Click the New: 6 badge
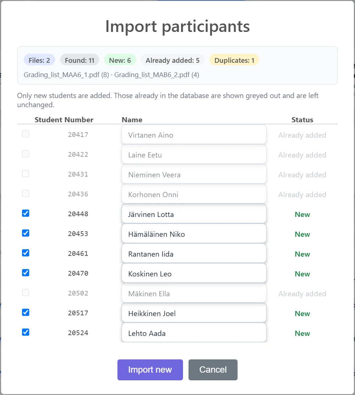355x395 pixels. (x=120, y=60)
